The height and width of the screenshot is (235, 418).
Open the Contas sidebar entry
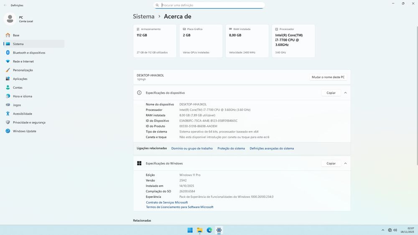34,87
